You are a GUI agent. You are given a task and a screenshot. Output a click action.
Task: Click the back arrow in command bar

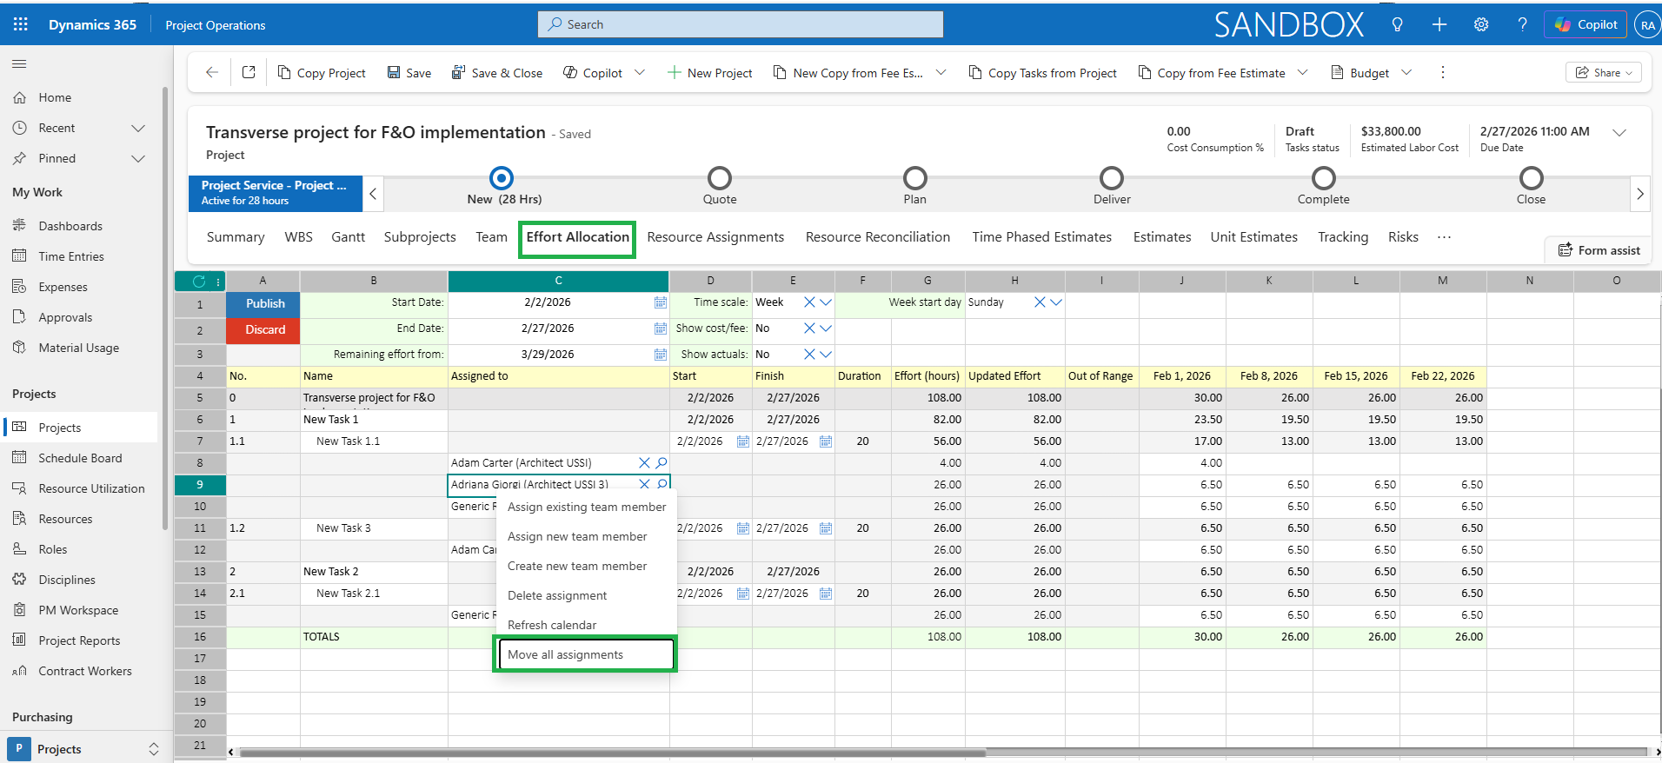point(211,73)
